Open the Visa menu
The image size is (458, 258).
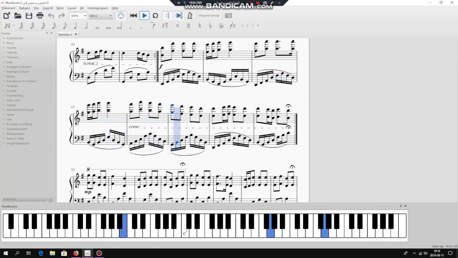tap(36, 8)
